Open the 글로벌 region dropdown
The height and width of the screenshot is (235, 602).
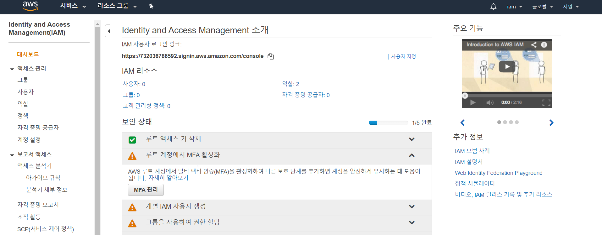point(543,7)
